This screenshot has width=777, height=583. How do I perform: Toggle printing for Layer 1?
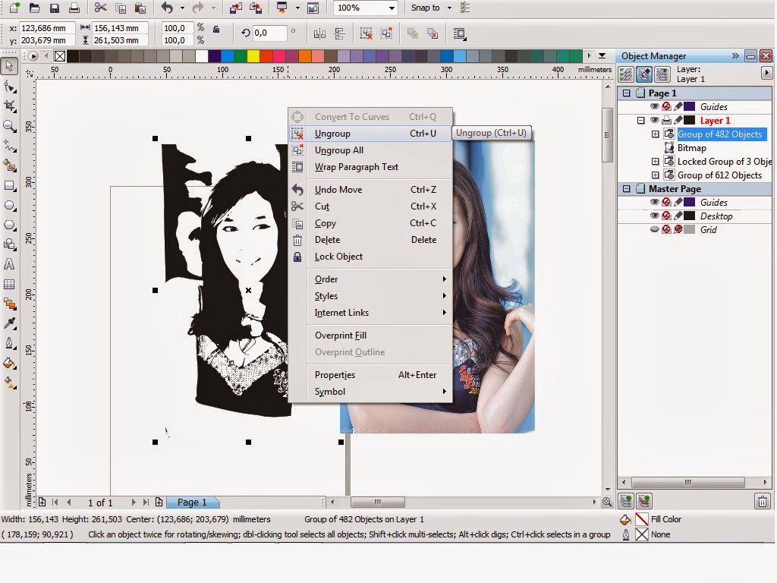[667, 120]
